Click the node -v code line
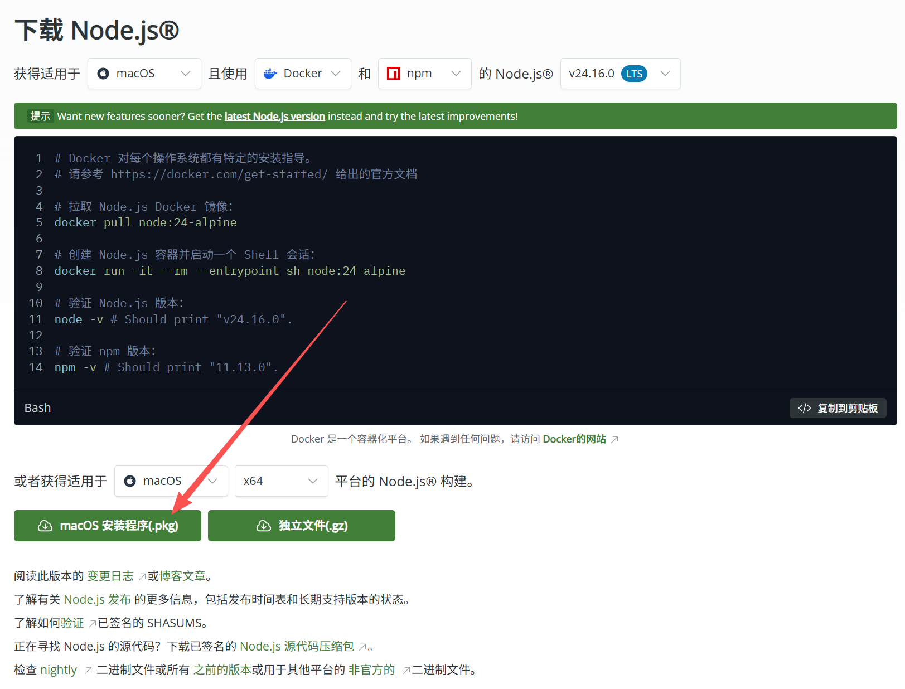The image size is (905, 689). (173, 319)
